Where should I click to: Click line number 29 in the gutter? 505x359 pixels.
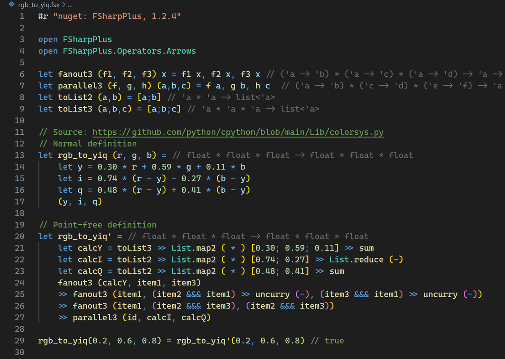[x=20, y=340]
